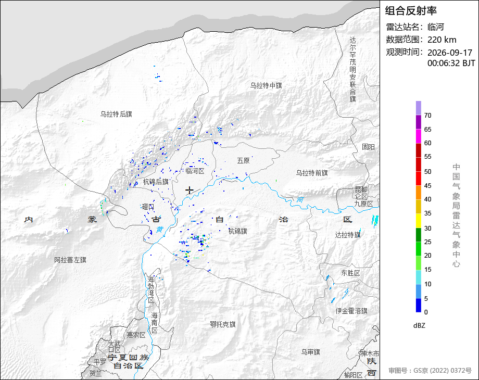Click the 中国气象局雷达气象中心 vertical text
Screen dimensions: 479x380
456,216
